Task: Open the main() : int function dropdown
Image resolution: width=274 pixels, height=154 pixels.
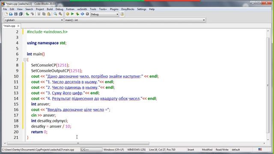Action: click(135, 20)
